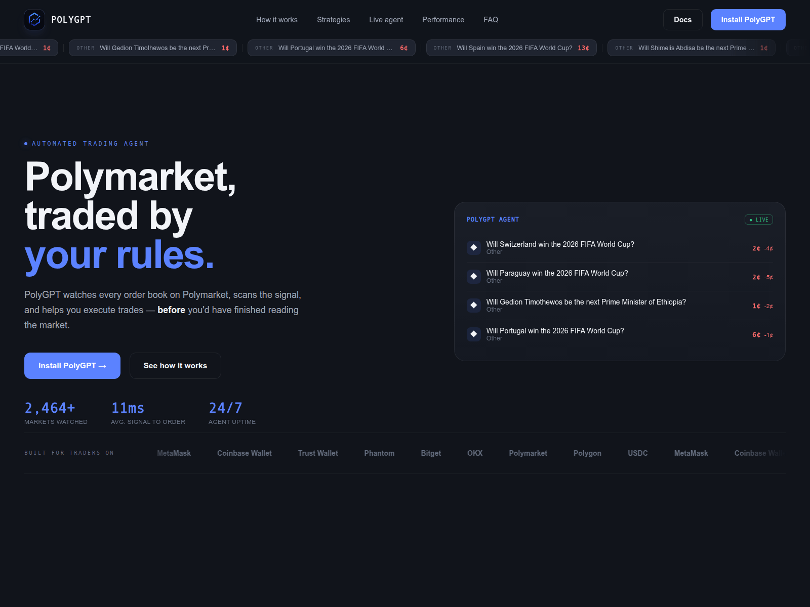Open the FAQ nav item
The height and width of the screenshot is (607, 810).
pyautogui.click(x=491, y=20)
